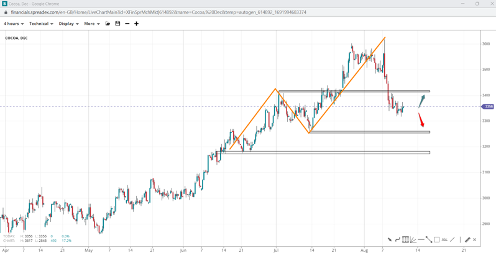Select the trend line segment tool
Viewport: 496px width, 253px height.
pyautogui.click(x=429, y=239)
